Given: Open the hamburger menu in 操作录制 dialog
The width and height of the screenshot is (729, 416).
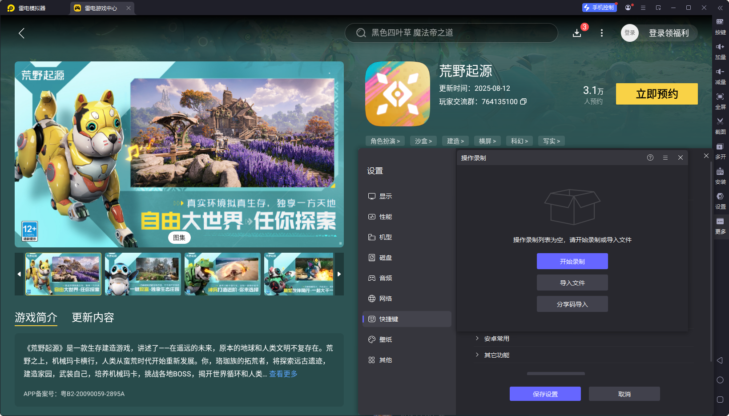Looking at the screenshot, I should tap(665, 157).
